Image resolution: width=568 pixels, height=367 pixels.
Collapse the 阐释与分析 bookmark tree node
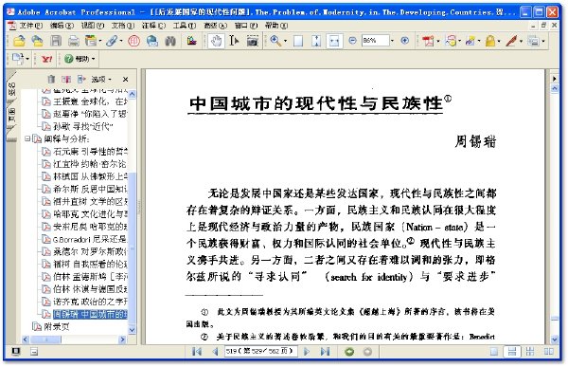tap(27, 138)
